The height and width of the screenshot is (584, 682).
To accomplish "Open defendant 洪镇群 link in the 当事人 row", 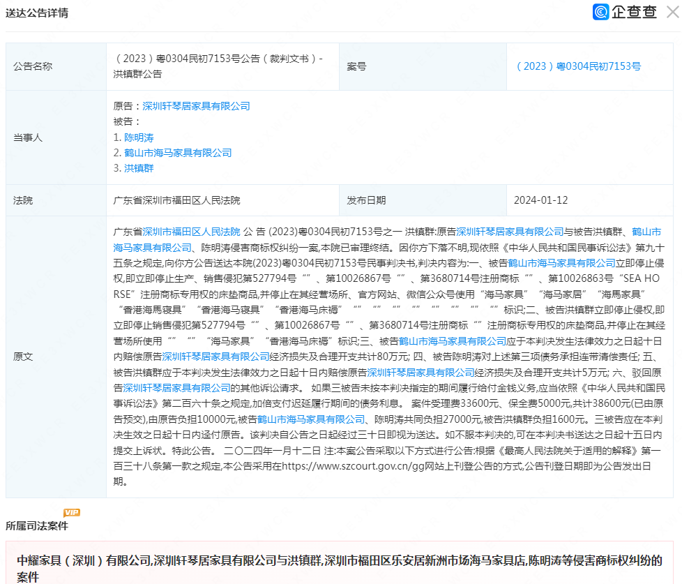I will pyautogui.click(x=139, y=168).
